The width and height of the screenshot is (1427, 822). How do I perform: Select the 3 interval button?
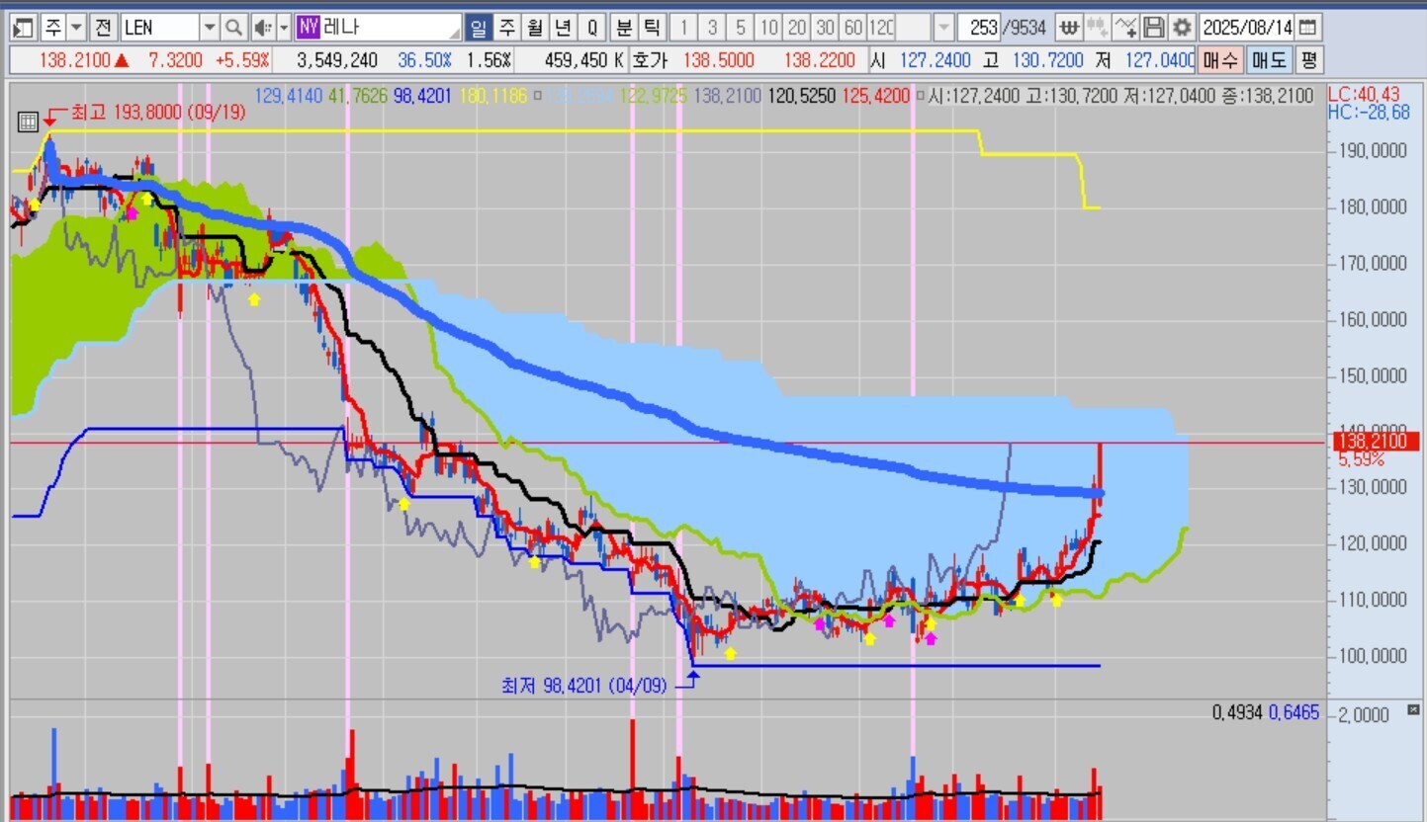click(712, 27)
